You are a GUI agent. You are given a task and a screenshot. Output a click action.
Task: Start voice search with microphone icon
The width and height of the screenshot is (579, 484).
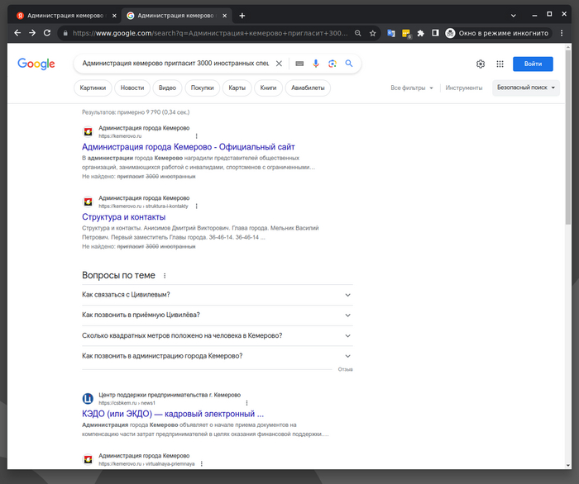(x=316, y=64)
